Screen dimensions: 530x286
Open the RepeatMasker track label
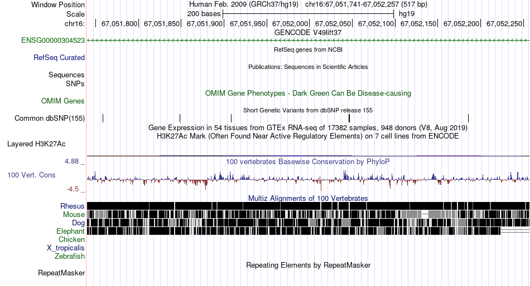click(x=61, y=273)
